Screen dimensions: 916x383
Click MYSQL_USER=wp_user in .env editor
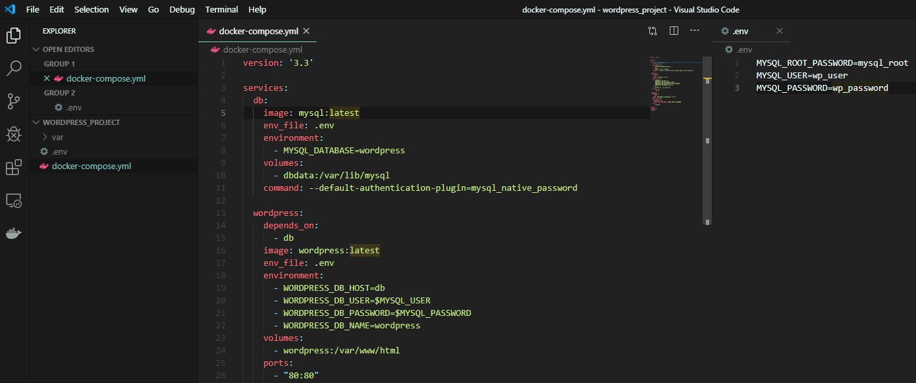[802, 75]
